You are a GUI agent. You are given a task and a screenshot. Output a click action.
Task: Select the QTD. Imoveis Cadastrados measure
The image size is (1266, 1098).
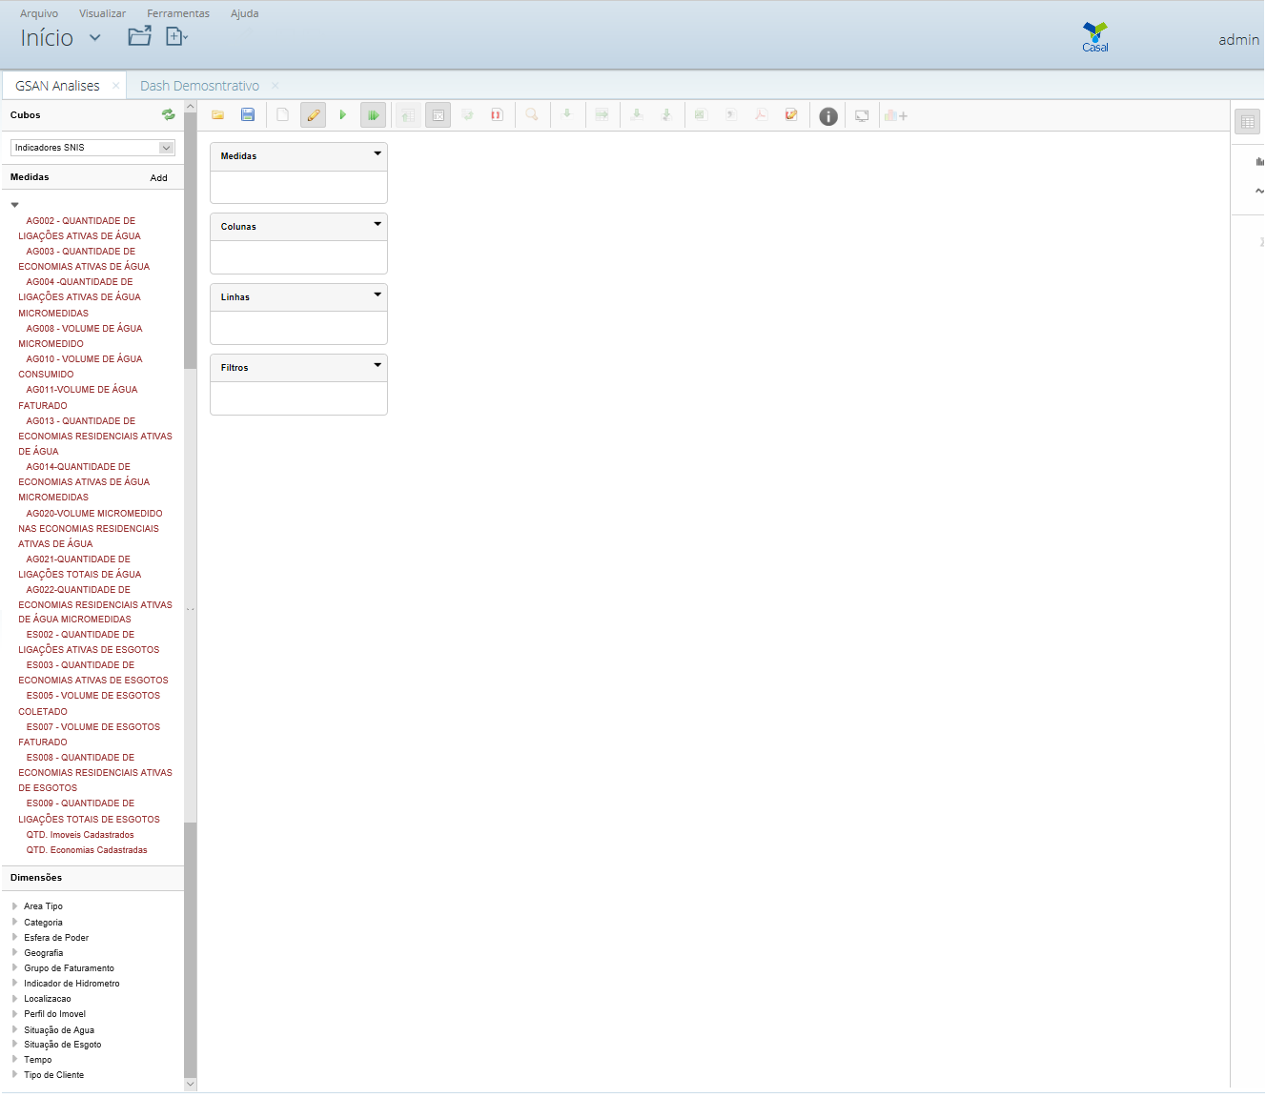(80, 835)
